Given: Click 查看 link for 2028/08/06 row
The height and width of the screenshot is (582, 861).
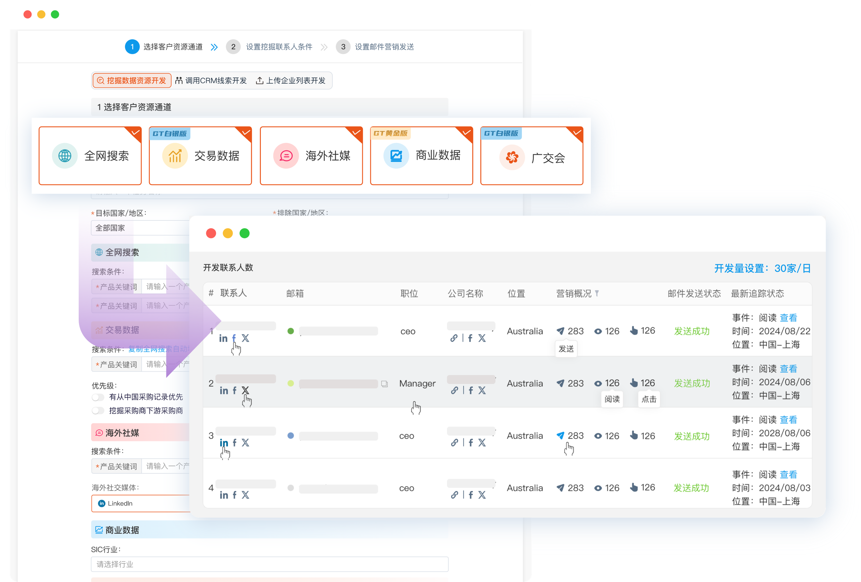Looking at the screenshot, I should coord(789,420).
